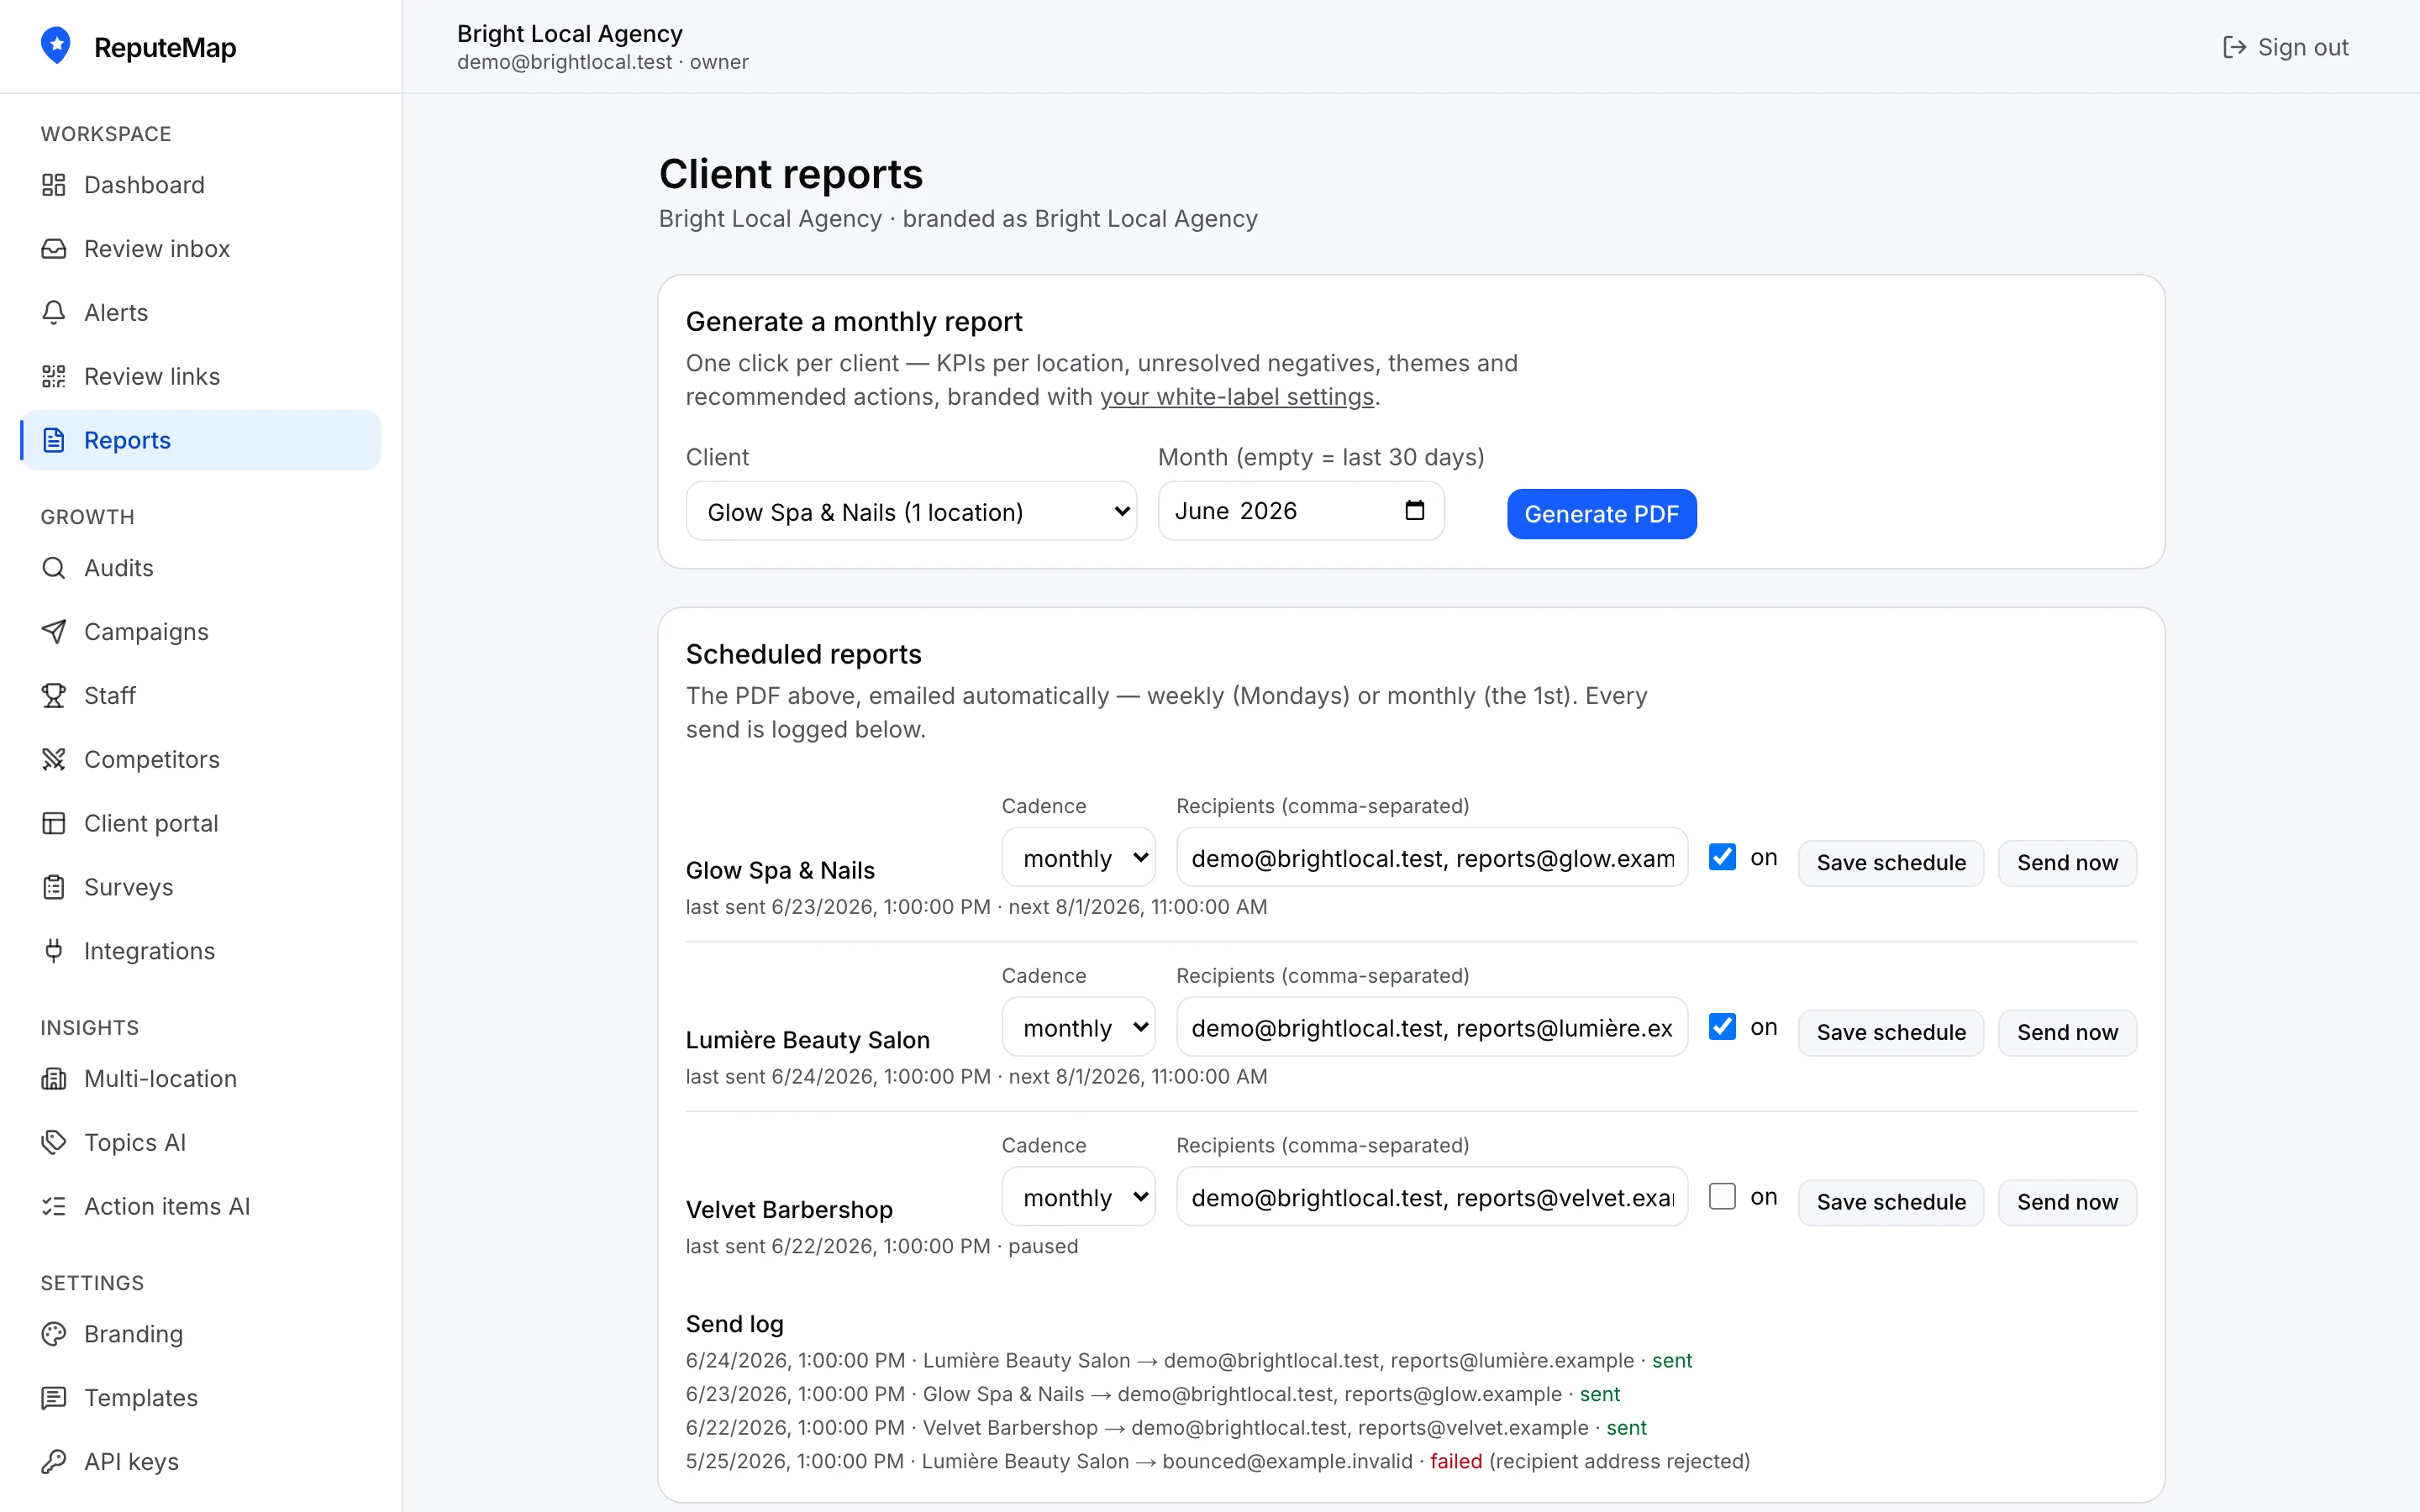Navigate to Client portal
Image resolution: width=2420 pixels, height=1512 pixels.
(x=200, y=824)
